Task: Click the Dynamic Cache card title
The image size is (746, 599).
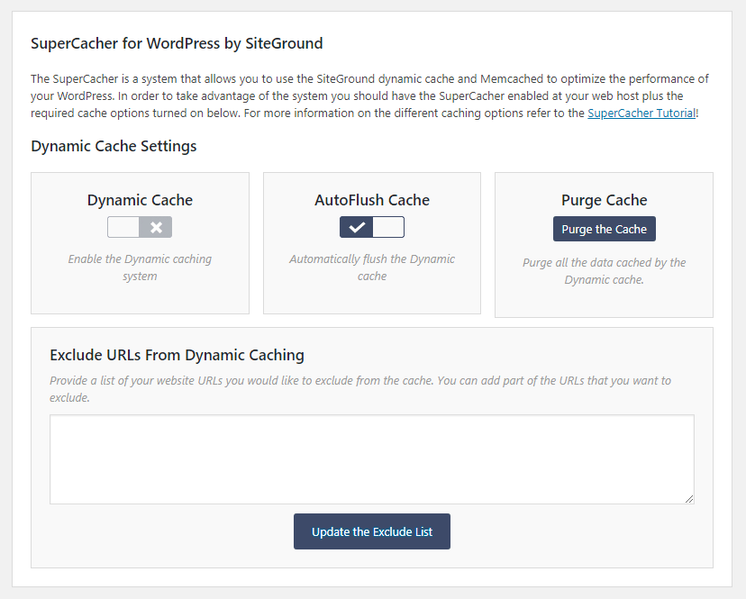Action: point(140,200)
